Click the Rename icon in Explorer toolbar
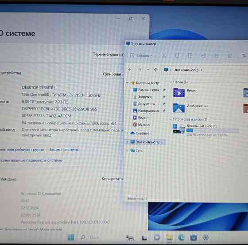Screen dimensions: 248x245 (203, 55)
